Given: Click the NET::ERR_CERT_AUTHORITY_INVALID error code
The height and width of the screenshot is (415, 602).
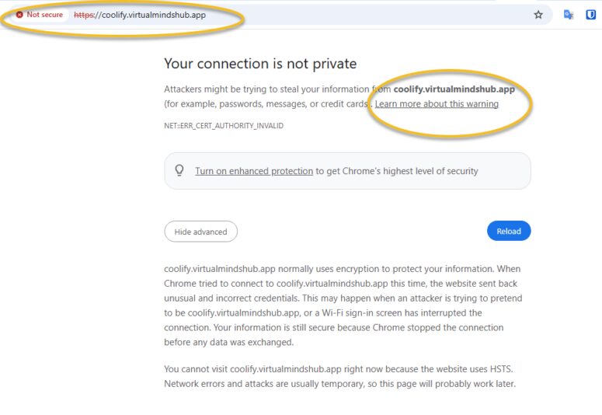Looking at the screenshot, I should pos(224,126).
